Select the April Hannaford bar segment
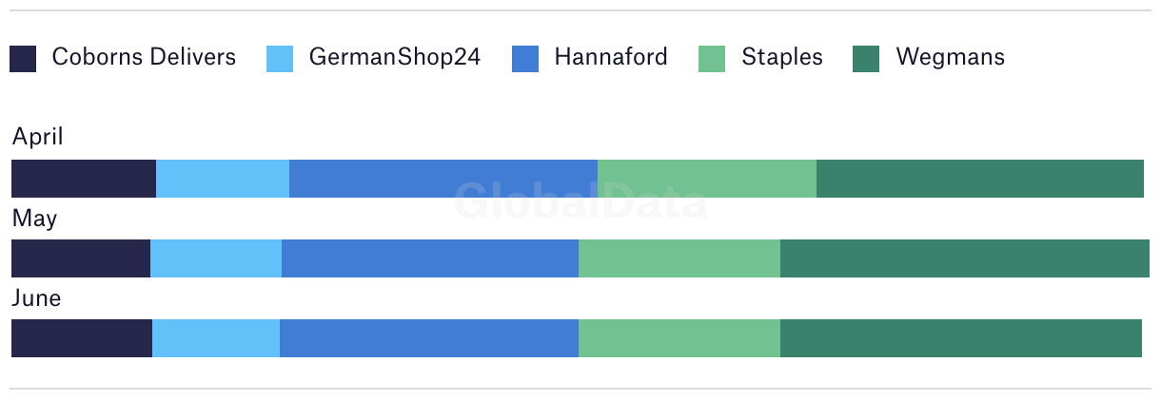 coord(443,179)
